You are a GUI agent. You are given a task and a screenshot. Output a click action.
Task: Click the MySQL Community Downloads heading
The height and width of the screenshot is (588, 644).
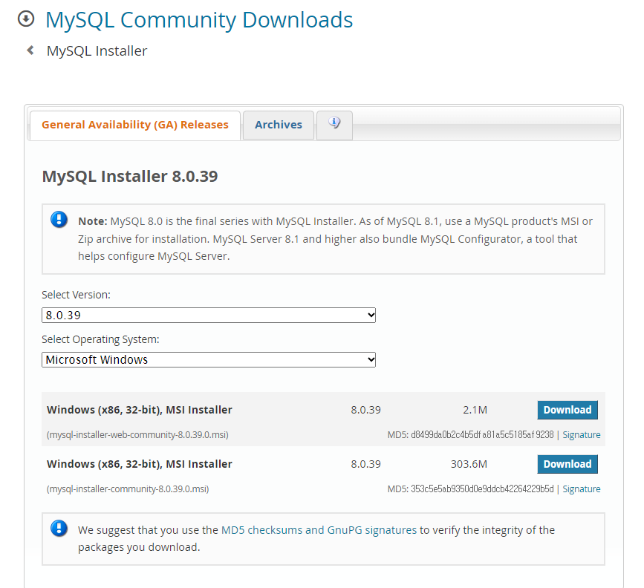(x=199, y=20)
